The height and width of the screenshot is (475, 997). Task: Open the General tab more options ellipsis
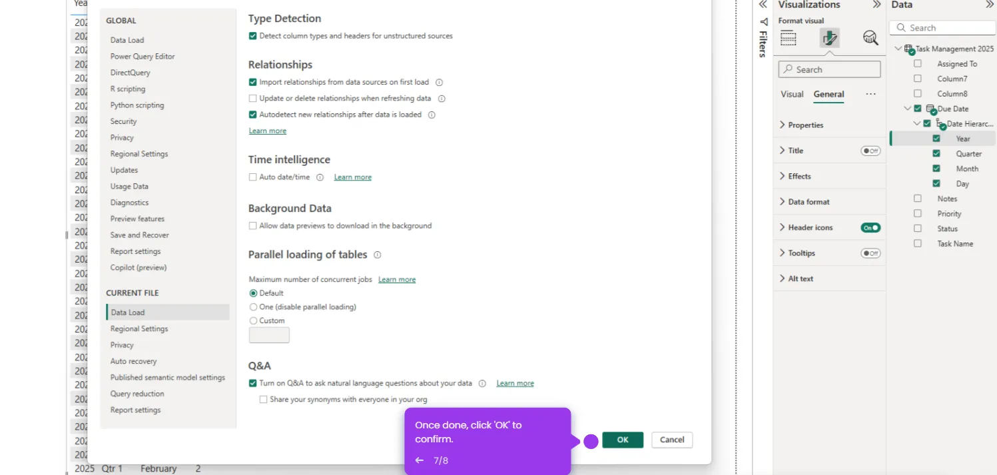click(870, 94)
